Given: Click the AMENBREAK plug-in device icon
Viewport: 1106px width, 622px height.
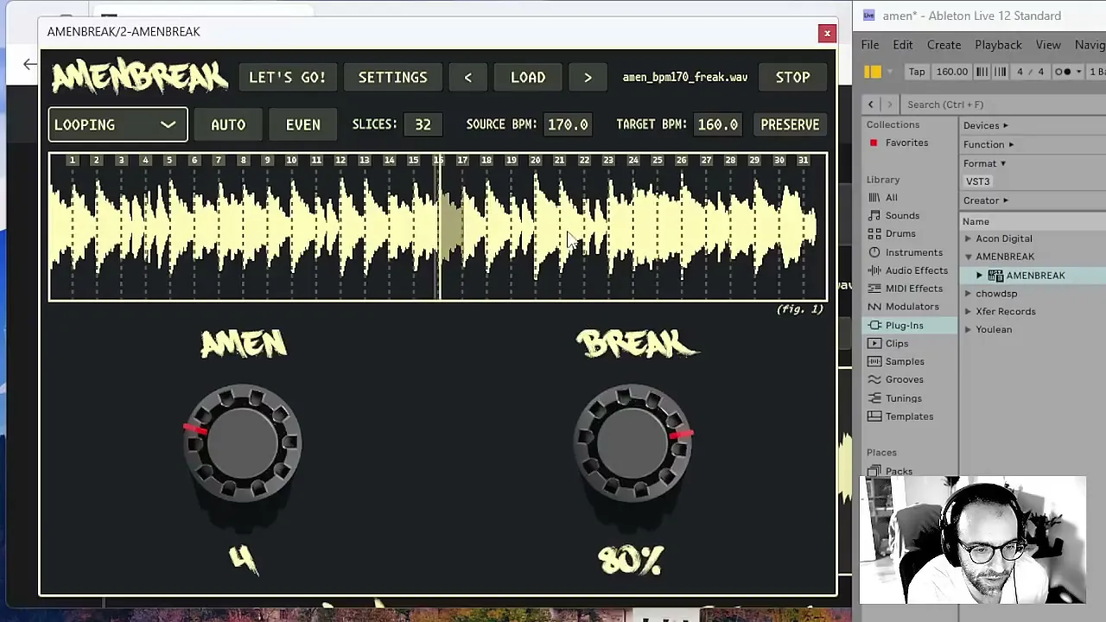Looking at the screenshot, I should (995, 276).
